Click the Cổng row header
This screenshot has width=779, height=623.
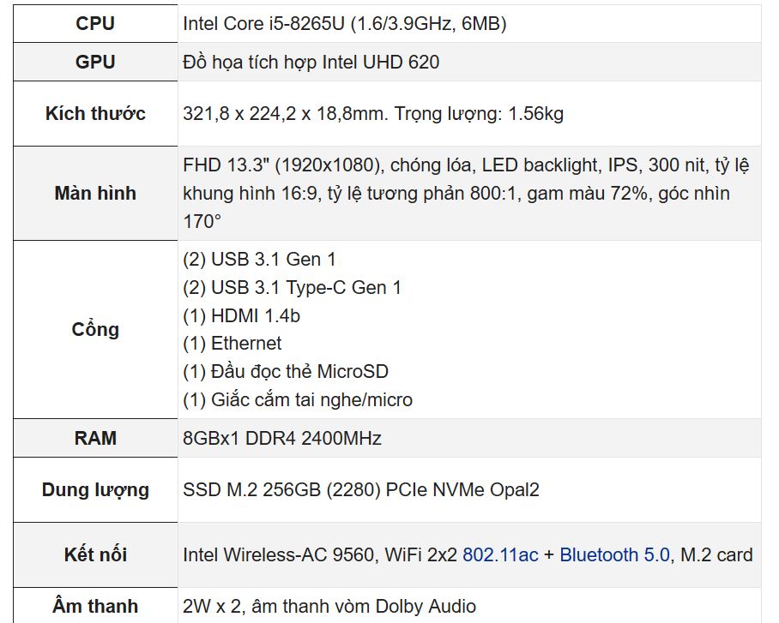[95, 330]
